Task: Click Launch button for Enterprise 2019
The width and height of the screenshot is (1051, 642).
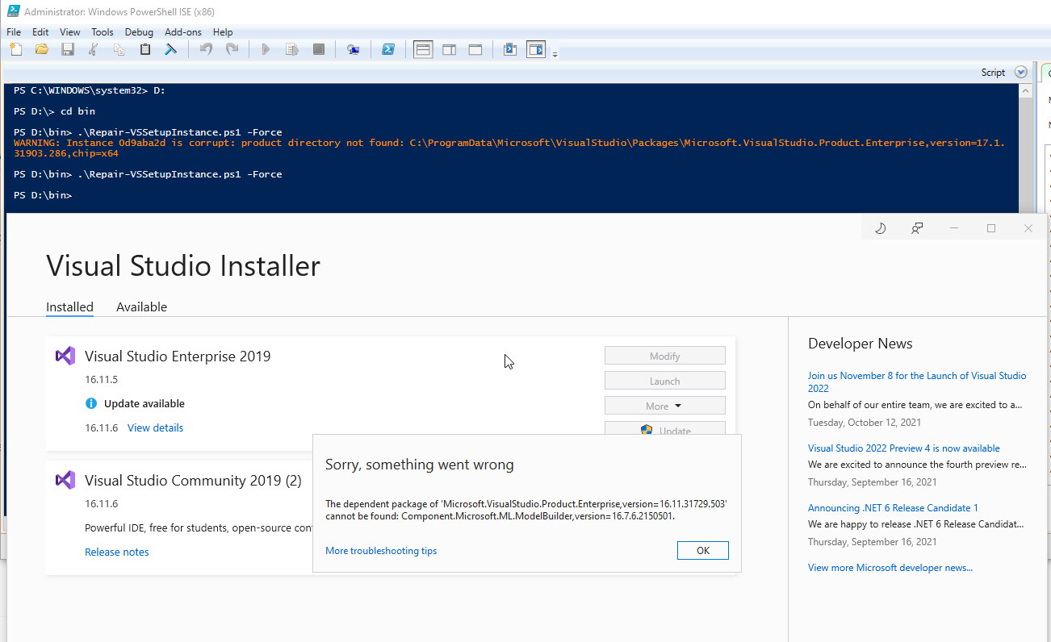Action: click(x=665, y=381)
